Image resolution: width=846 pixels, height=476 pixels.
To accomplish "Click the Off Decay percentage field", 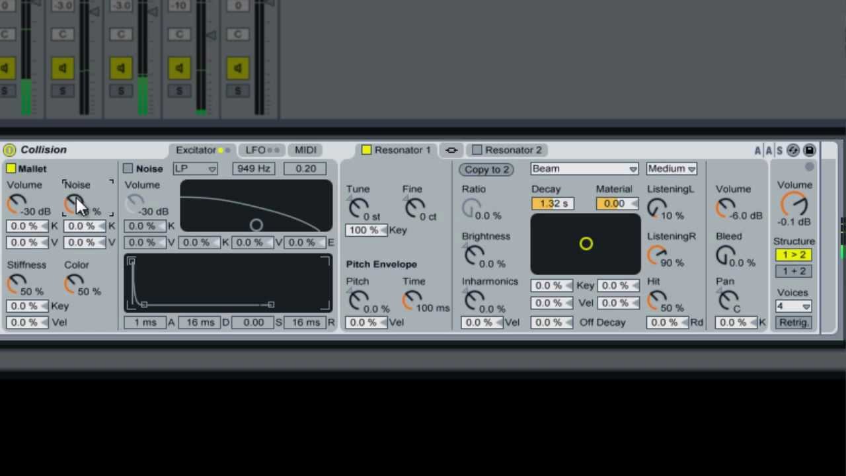I will point(552,323).
